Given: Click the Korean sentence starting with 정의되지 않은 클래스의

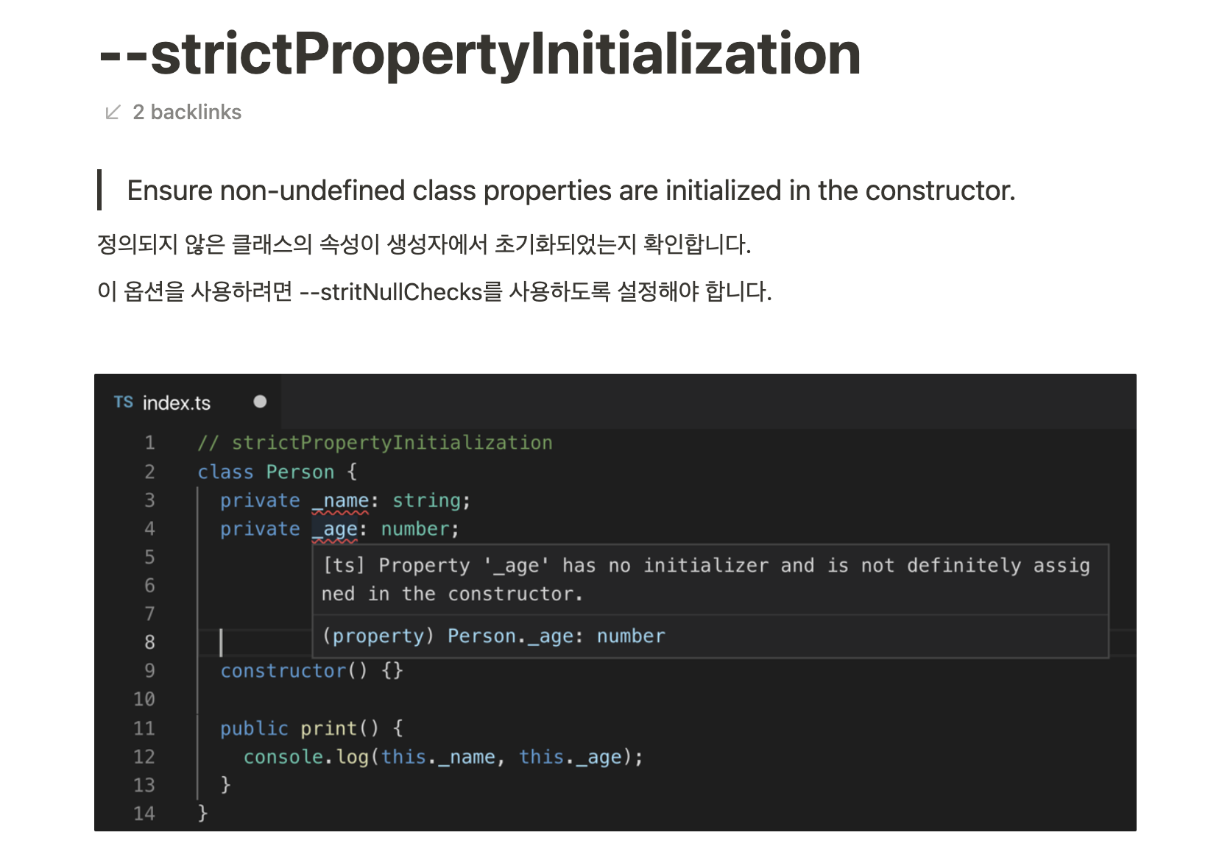Looking at the screenshot, I should coord(424,244).
